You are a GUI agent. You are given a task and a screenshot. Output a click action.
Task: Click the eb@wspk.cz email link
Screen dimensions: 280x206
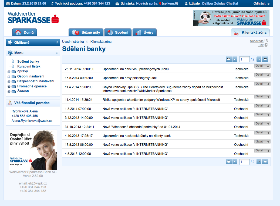pos(38,183)
